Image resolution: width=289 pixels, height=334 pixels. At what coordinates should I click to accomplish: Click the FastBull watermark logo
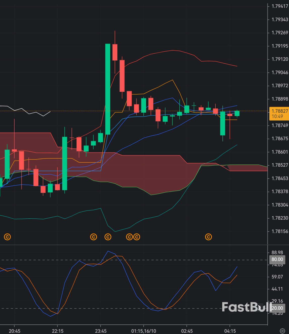pos(242,307)
